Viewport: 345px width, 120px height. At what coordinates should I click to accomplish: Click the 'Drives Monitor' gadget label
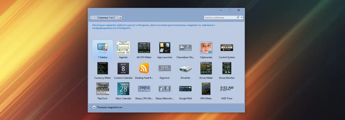227,78
